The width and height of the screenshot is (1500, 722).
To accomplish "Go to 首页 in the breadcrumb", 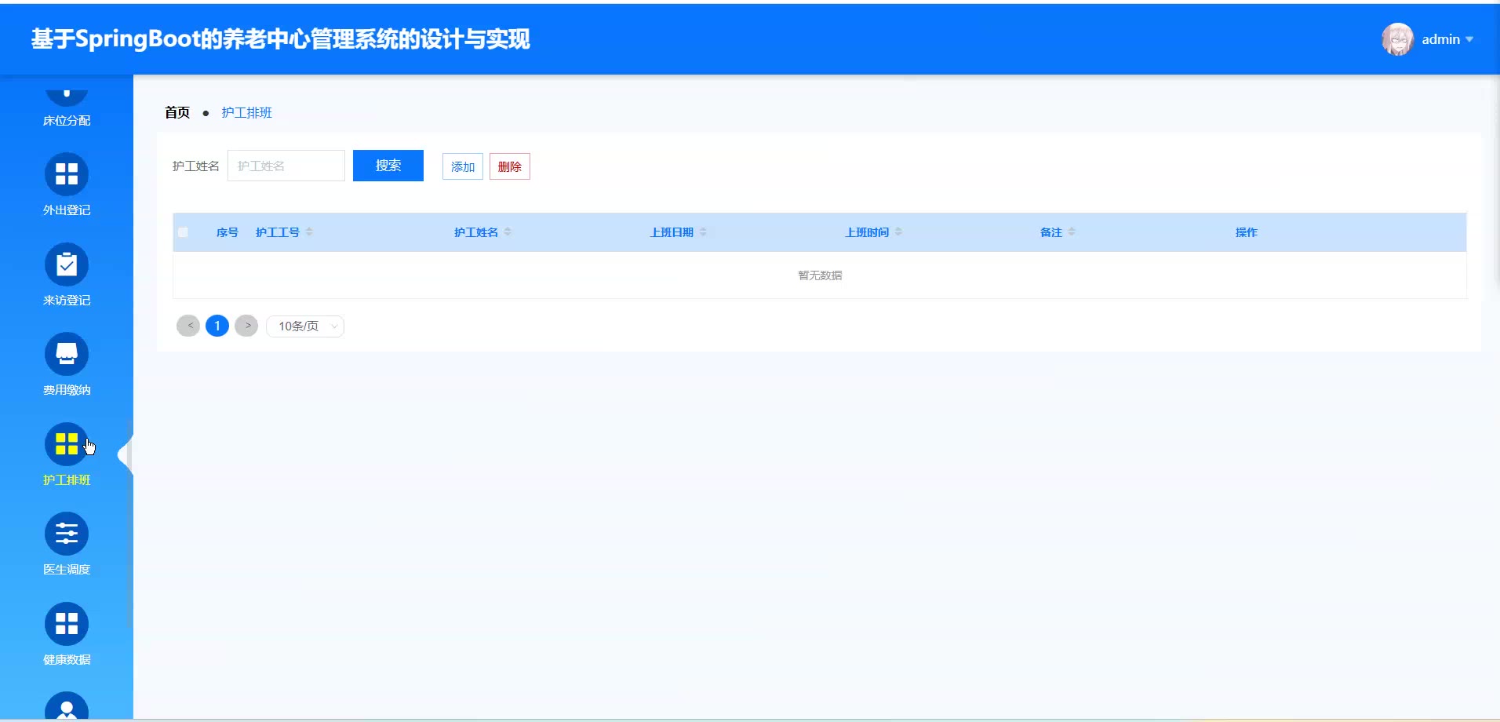I will tap(177, 112).
